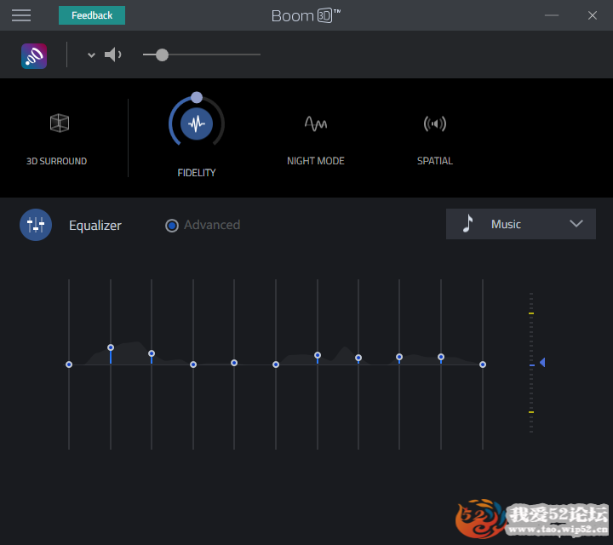Viewport: 613px width, 545px height.
Task: Enable Night Mode wave icon
Action: tap(316, 124)
